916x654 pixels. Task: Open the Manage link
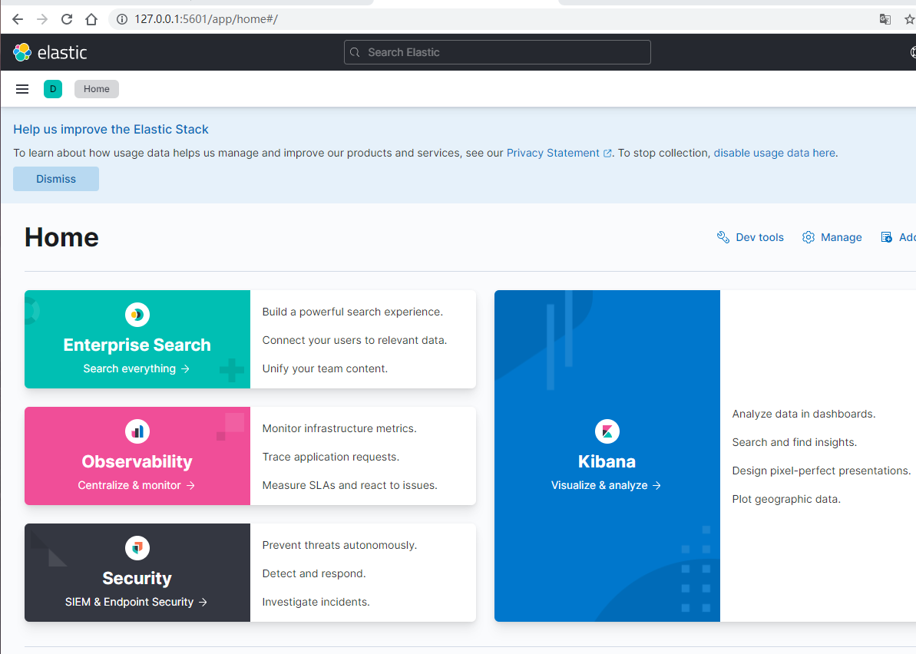tap(832, 237)
